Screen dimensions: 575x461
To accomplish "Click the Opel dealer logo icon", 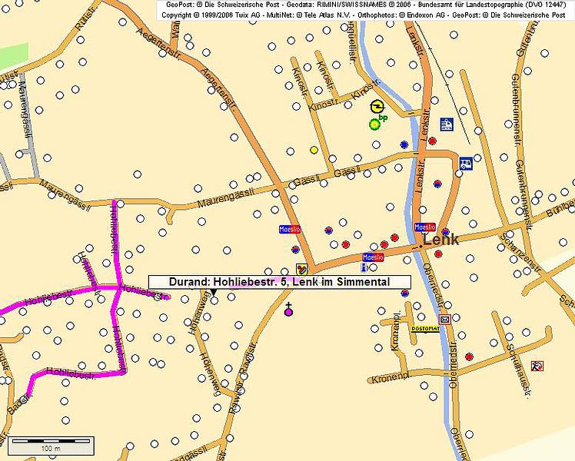I will coord(377,108).
